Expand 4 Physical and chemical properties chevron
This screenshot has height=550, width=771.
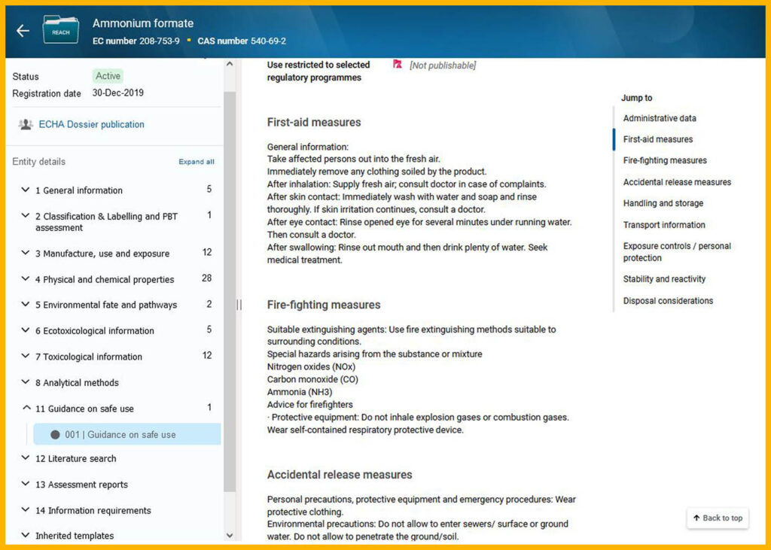click(x=26, y=278)
